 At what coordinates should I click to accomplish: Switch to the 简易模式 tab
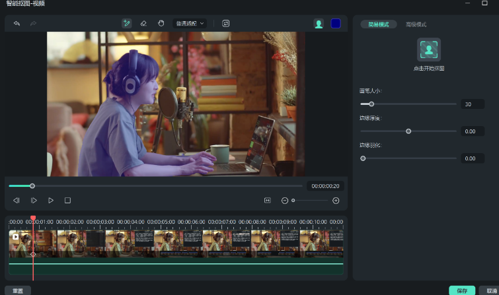click(379, 24)
